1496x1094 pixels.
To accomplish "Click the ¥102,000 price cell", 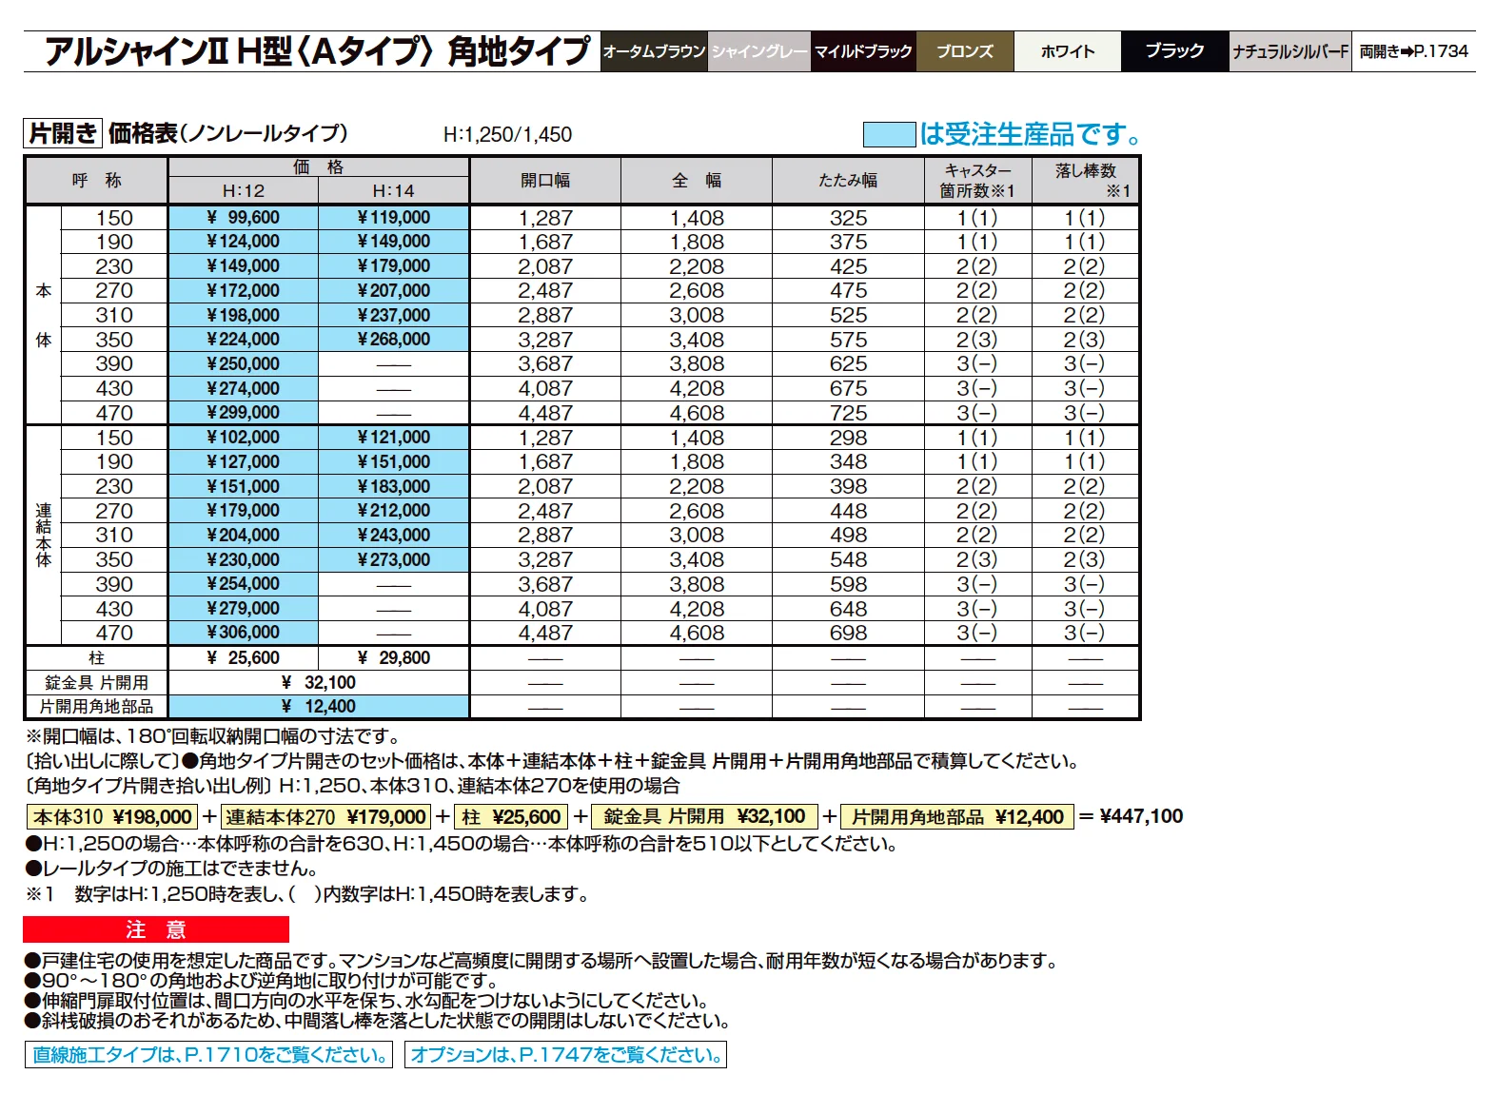I will point(244,438).
